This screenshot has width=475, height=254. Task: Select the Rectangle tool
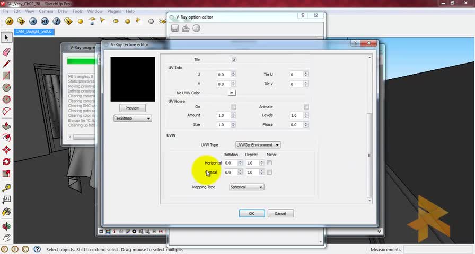(x=6, y=76)
